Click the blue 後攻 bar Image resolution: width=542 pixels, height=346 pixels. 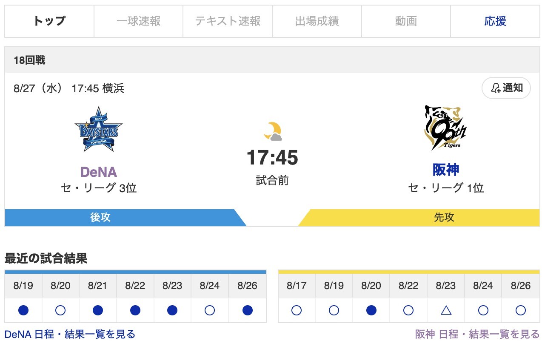click(x=100, y=218)
